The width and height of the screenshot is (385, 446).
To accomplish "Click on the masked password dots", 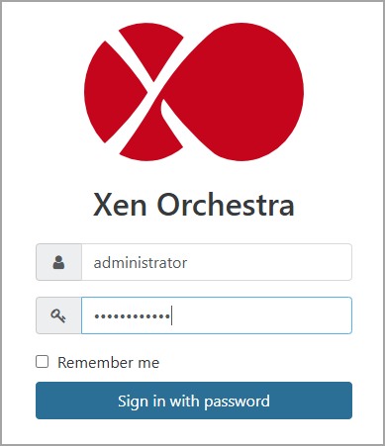I will [132, 316].
